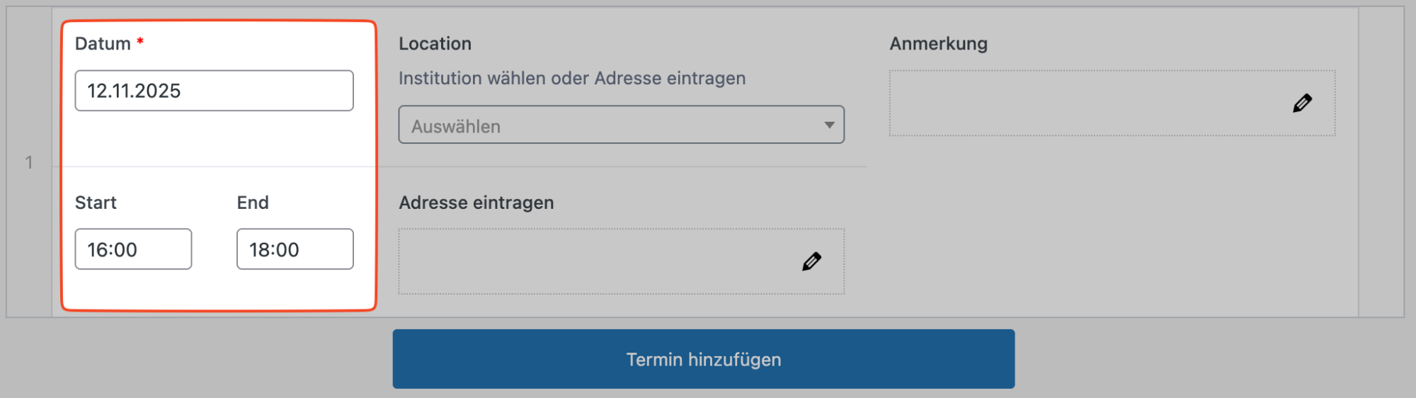Click inside the empty Adresse eintragen box
This screenshot has width=1416, height=398.
point(595,261)
